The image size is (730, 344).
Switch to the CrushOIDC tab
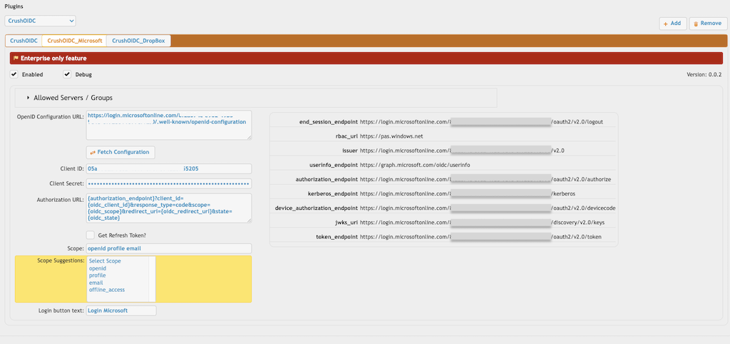point(24,41)
